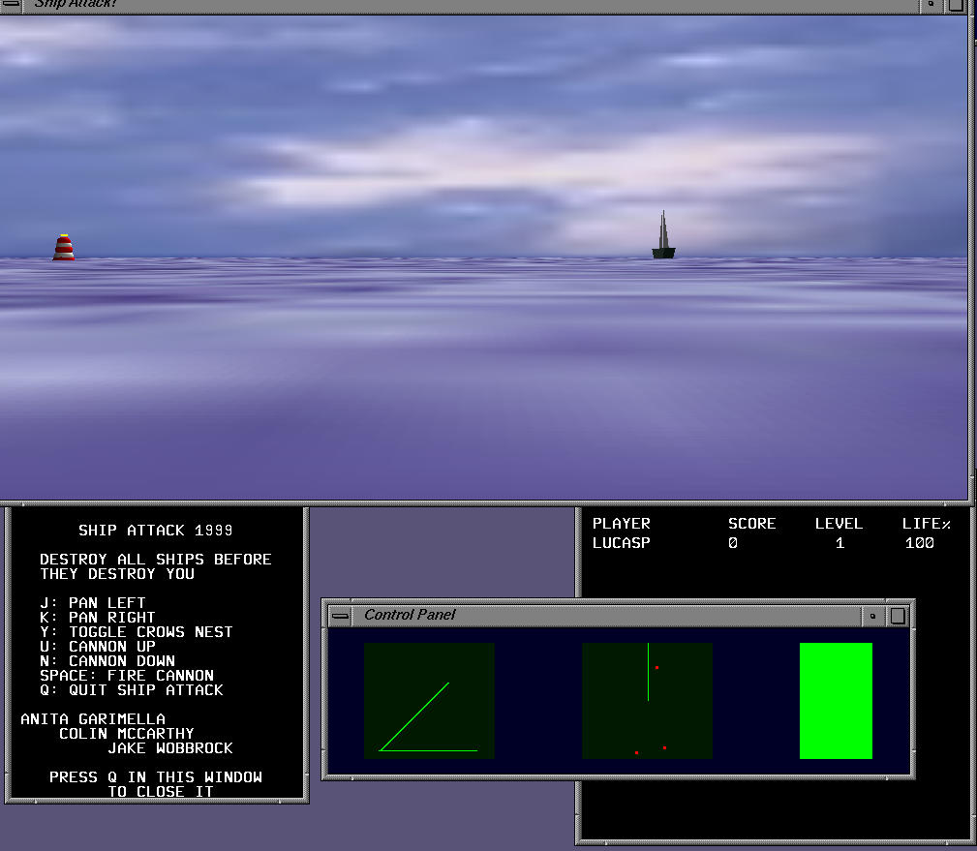The image size is (977, 851).
Task: Click the green life bar
Action: 836,700
